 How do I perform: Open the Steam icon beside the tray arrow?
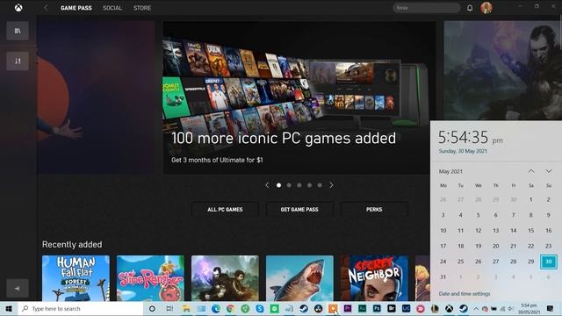point(464,308)
